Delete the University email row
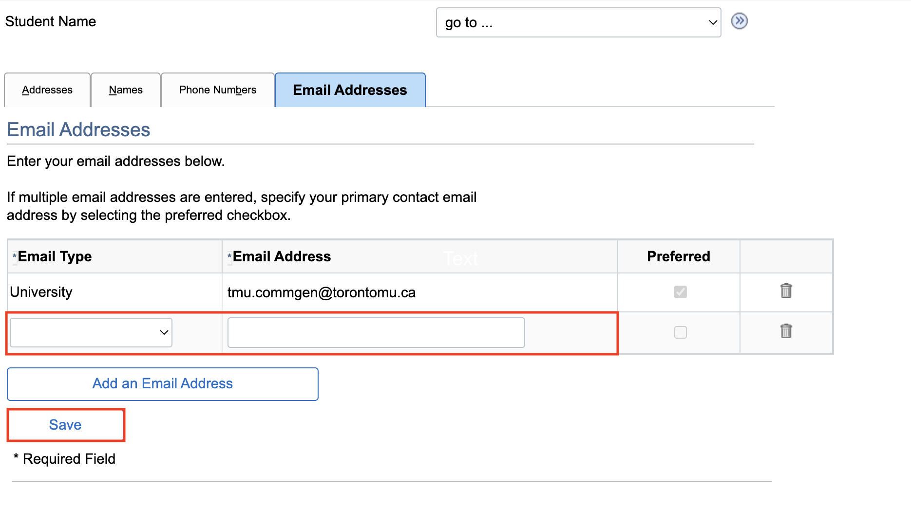Viewport: 911px width, 508px height. (786, 291)
